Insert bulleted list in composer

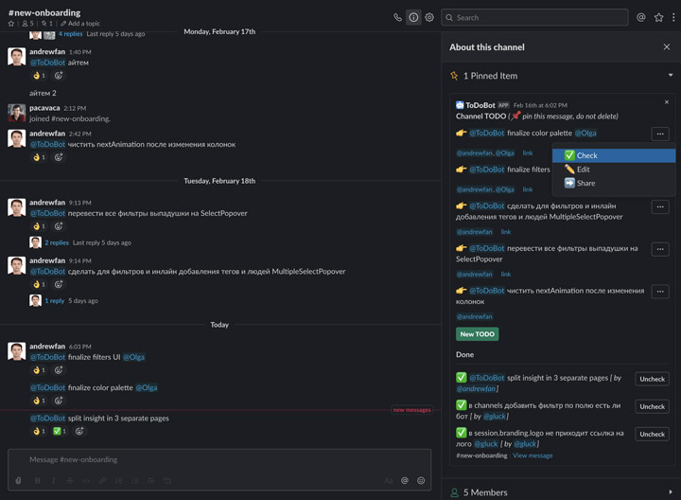point(135,480)
